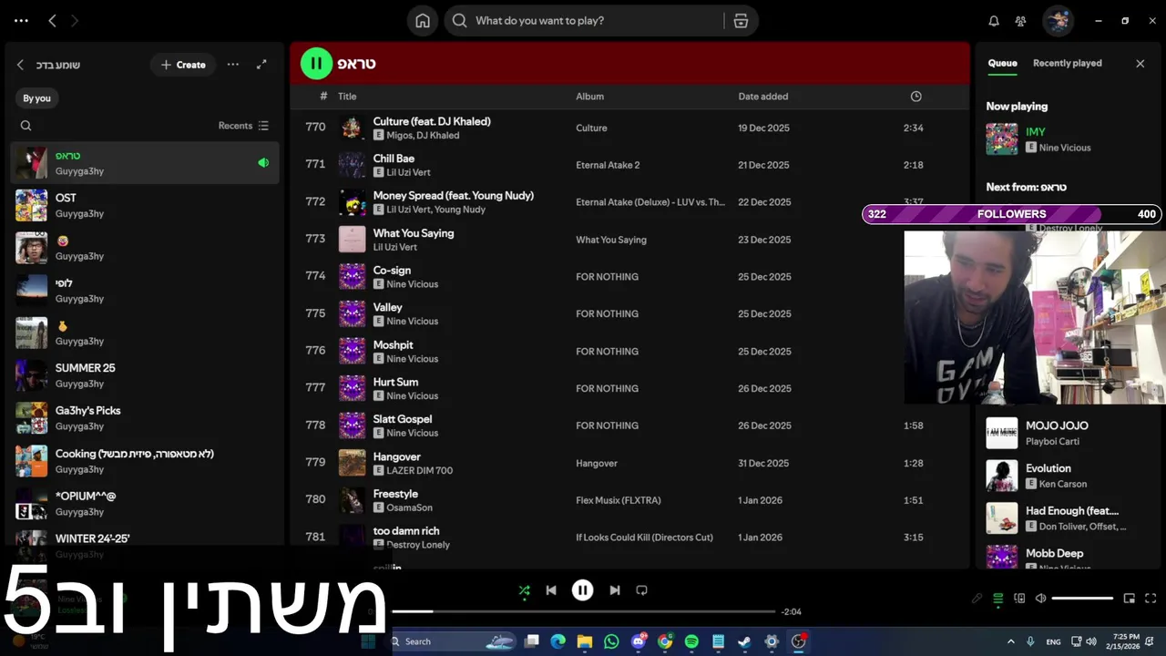Open the library more-options dots
The height and width of the screenshot is (656, 1166).
[233, 65]
